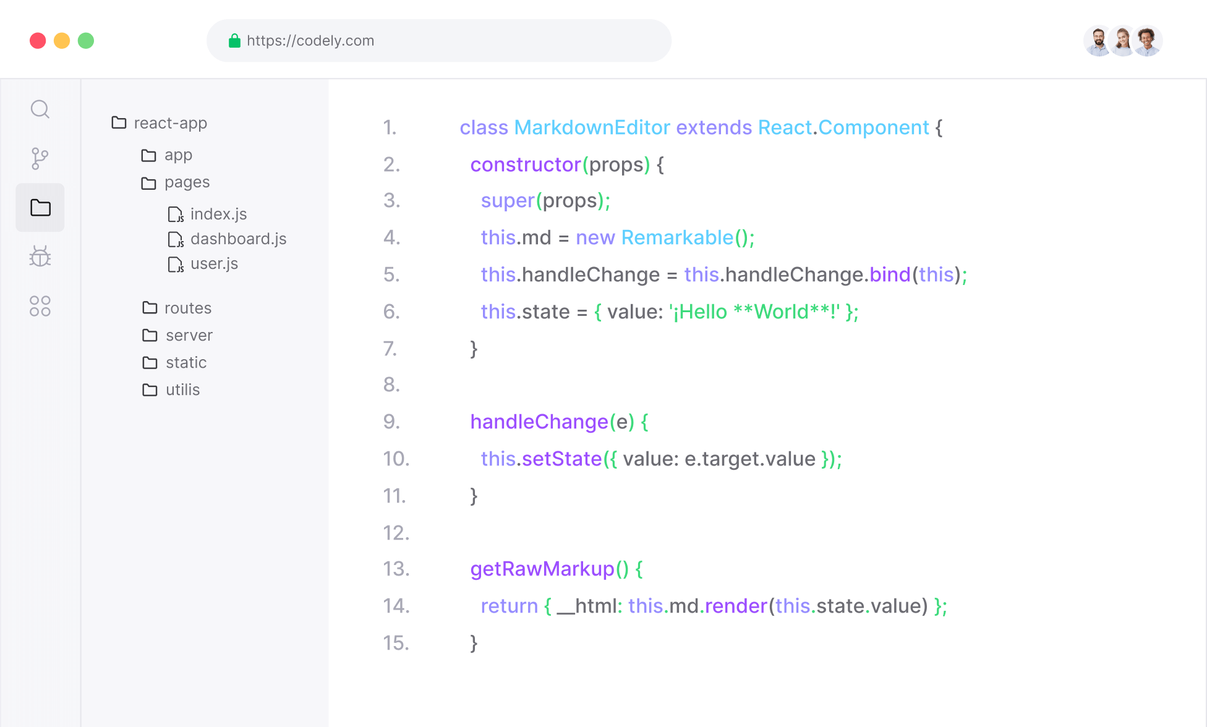Screen dimensions: 1207x727
Task: Open the source control branch icon
Action: [40, 158]
